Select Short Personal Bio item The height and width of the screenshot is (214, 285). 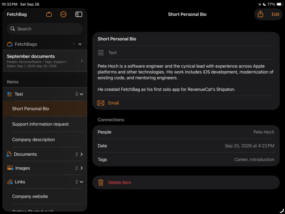pos(45,109)
